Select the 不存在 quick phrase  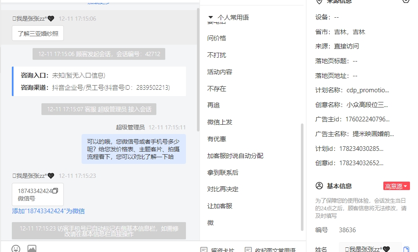[x=217, y=88]
